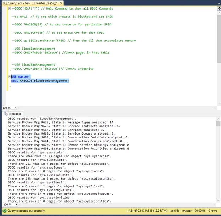Click the Messages pane scroll up arrow

click(x=218, y=119)
